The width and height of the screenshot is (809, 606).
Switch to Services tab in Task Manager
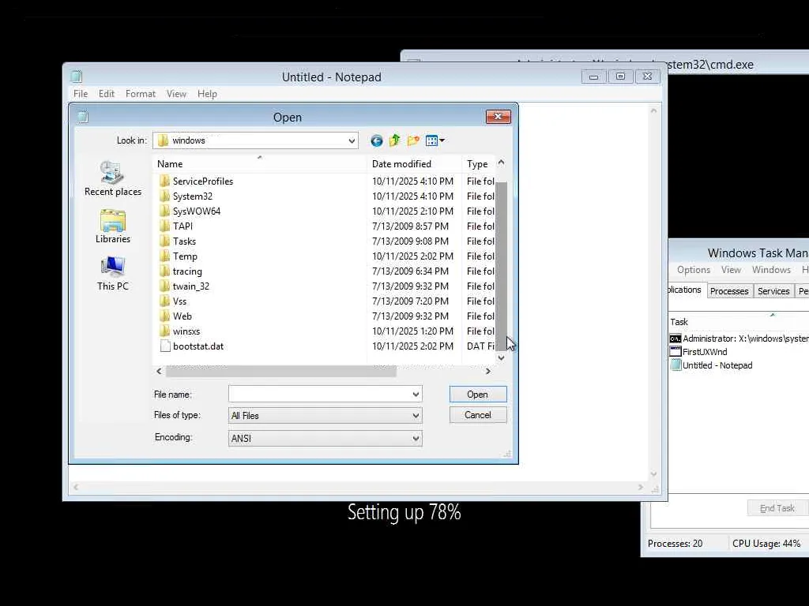coord(773,291)
